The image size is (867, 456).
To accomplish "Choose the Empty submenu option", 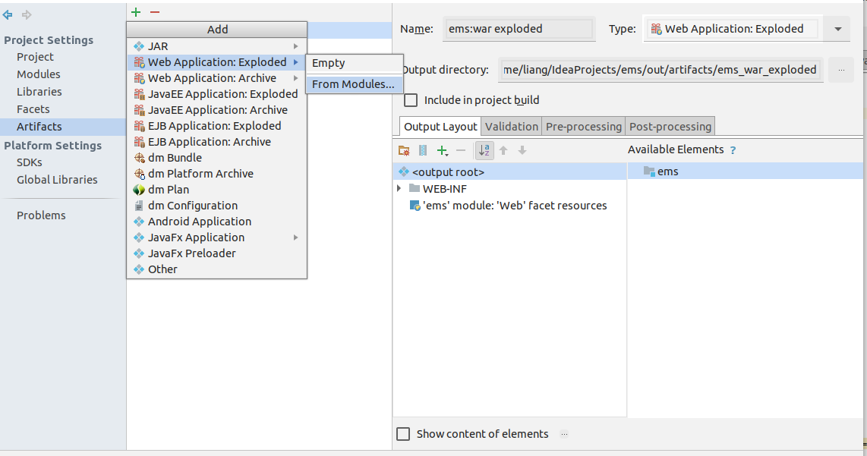I will [x=355, y=63].
